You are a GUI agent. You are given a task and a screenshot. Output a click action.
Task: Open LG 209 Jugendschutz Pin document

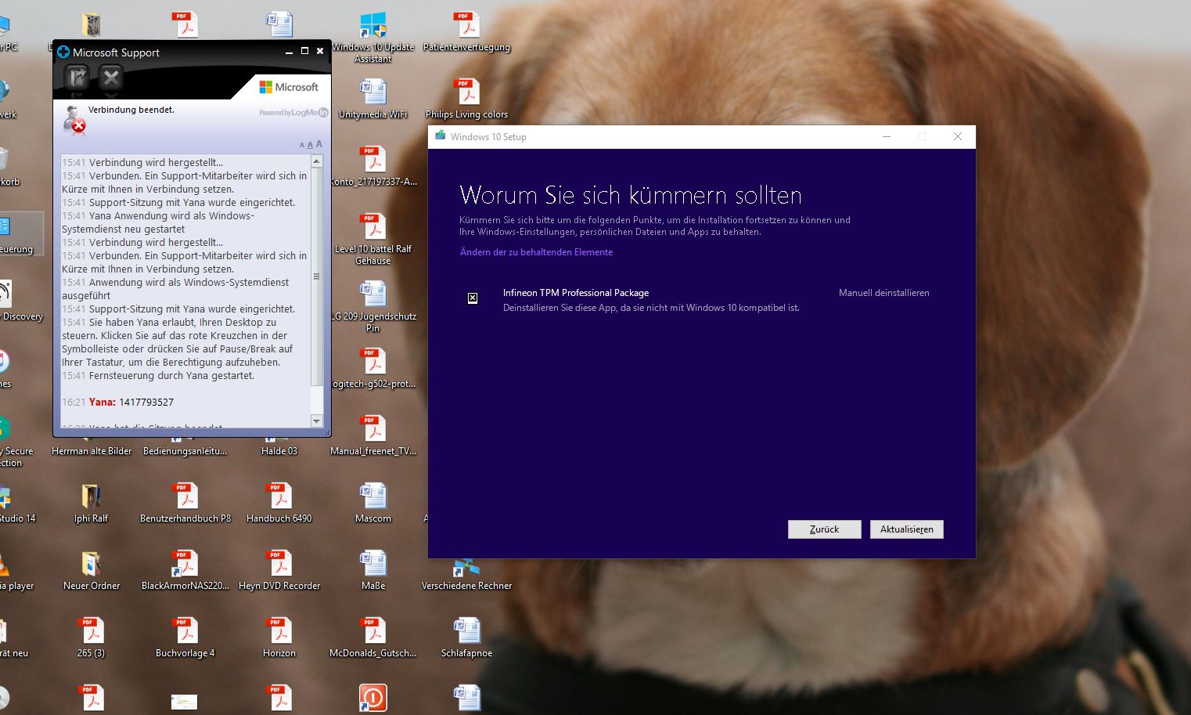[373, 307]
